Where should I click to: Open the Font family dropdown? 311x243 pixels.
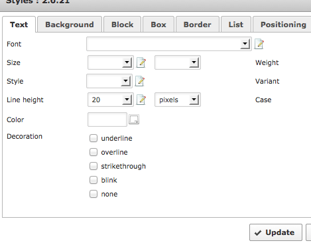(x=169, y=44)
